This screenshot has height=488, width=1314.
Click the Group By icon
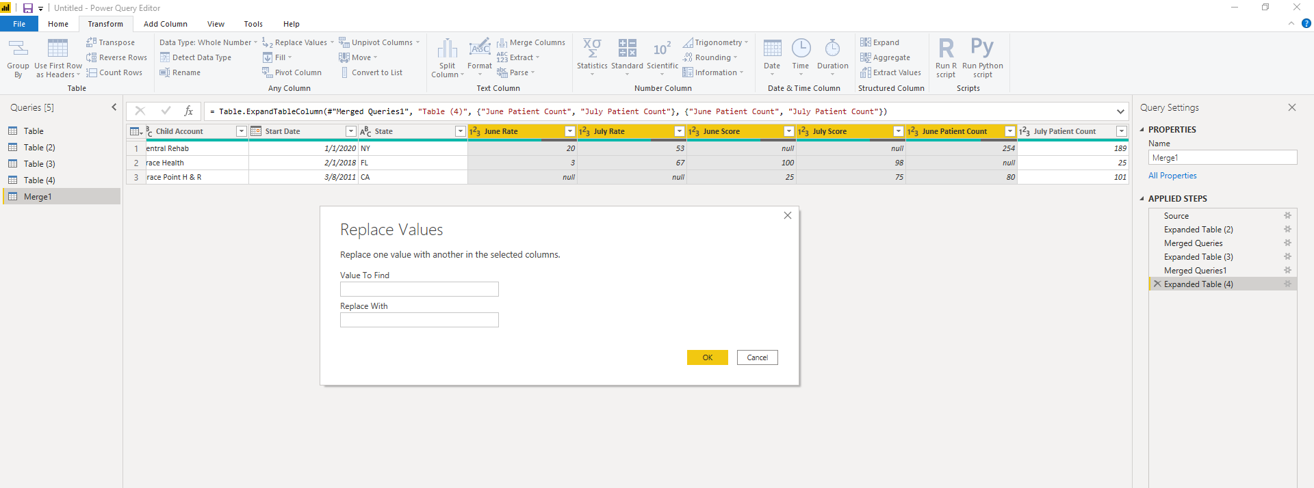[18, 58]
